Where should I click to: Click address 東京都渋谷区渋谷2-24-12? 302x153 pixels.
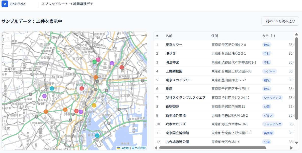click(231, 98)
